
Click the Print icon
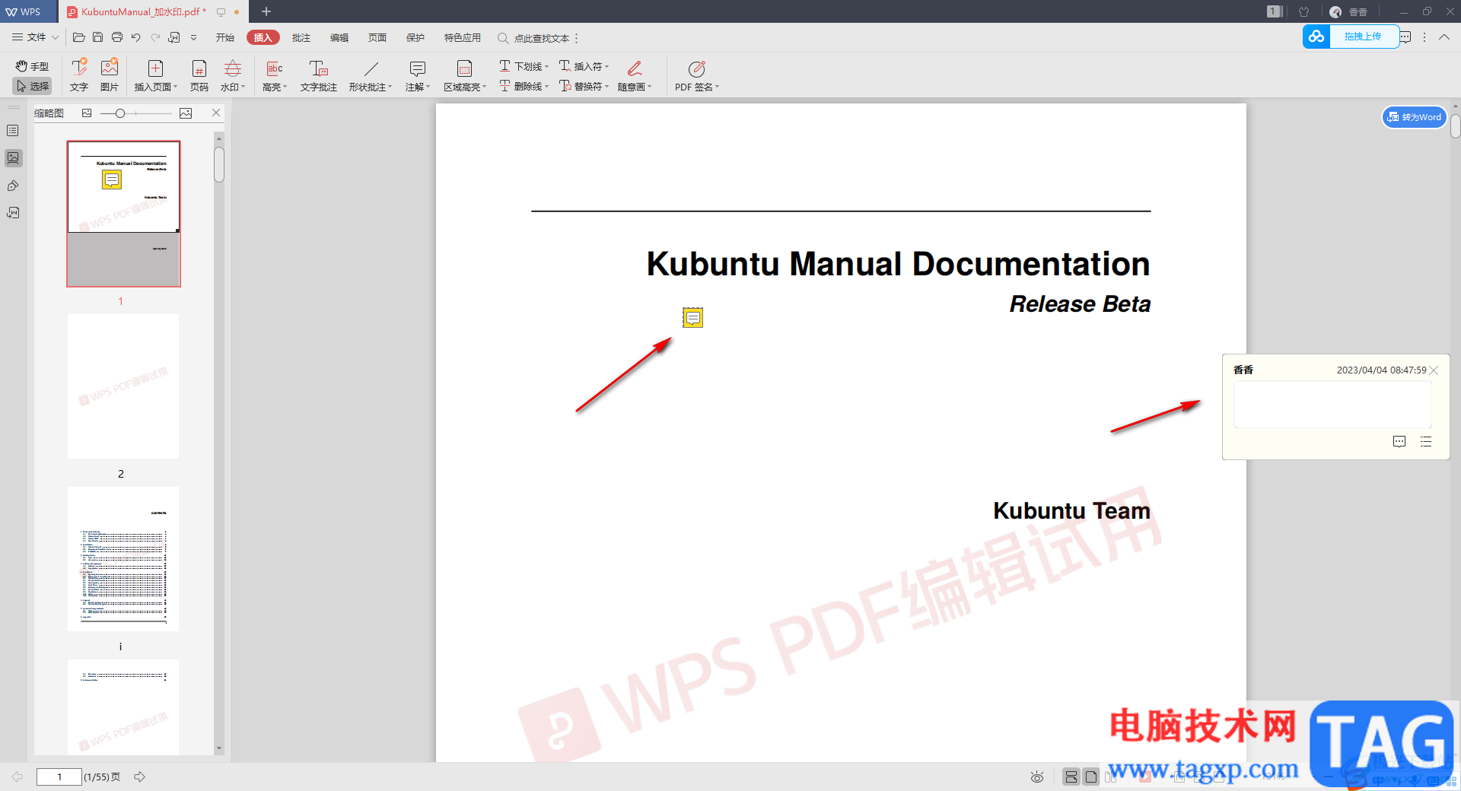pos(116,37)
